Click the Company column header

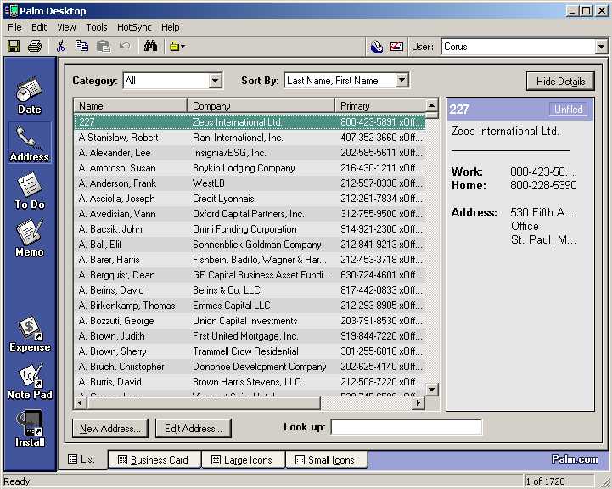tap(261, 106)
